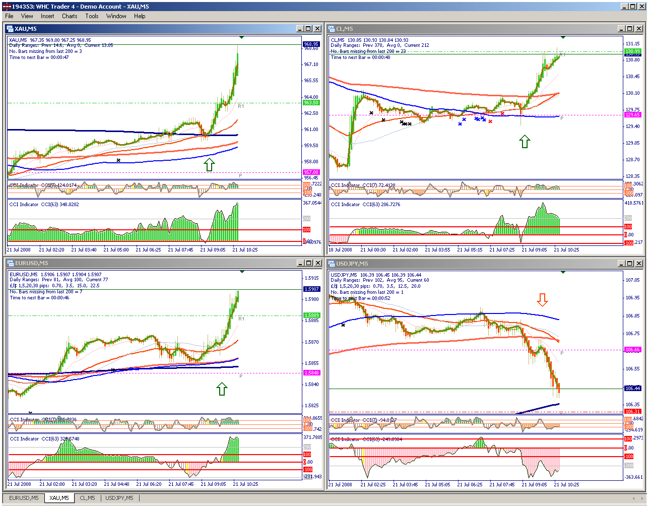Click the EURUSD,M5 chart window icon

pos(10,264)
